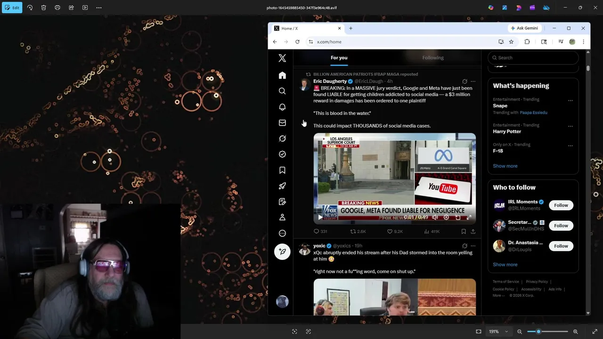The width and height of the screenshot is (603, 339).
Task: Open a new browser tab
Action: 350,28
